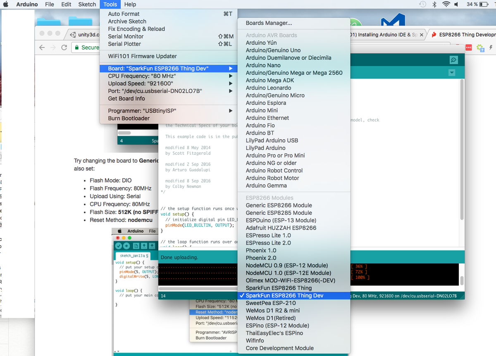
Task: Click the Bluetooth menu bar icon
Action: (434, 5)
